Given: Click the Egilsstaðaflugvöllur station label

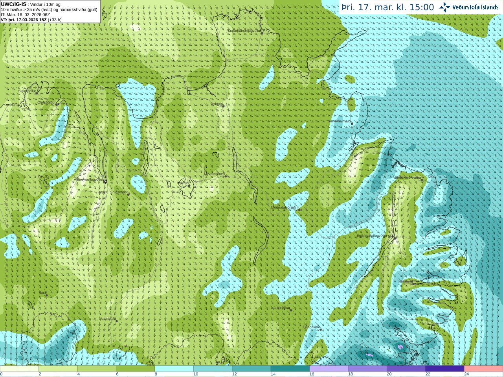Looking at the screenshot, I should tap(375, 236).
